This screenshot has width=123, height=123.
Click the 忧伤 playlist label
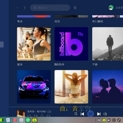point(57,22)
